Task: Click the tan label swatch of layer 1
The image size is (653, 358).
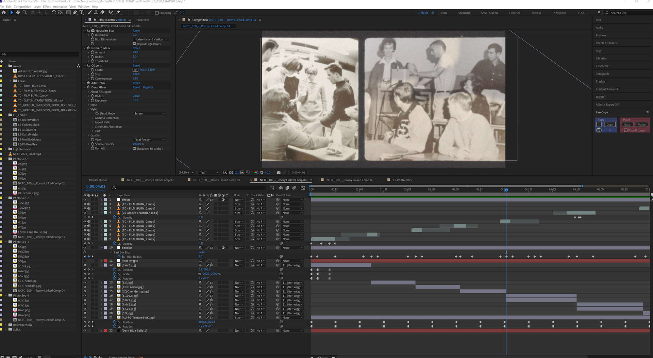Action: coord(105,200)
